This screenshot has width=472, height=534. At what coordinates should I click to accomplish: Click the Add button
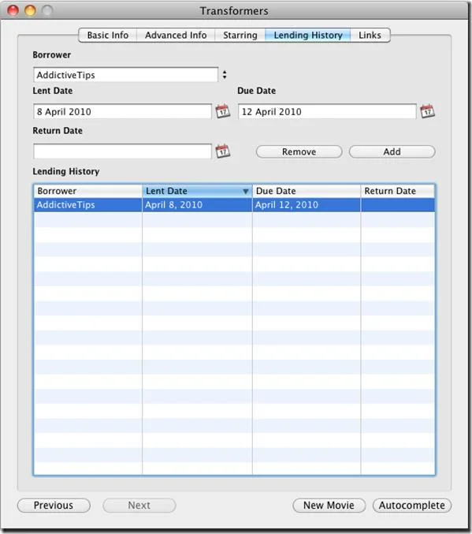click(x=392, y=152)
